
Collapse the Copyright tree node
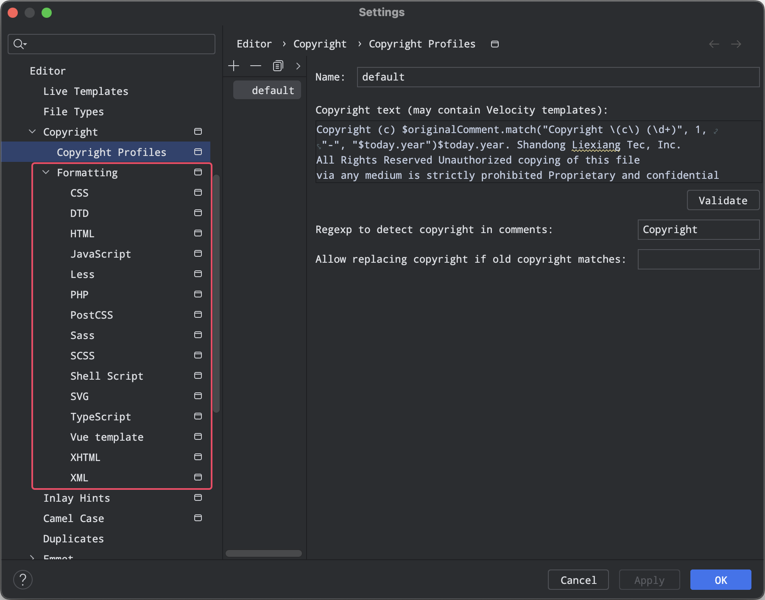pos(32,132)
